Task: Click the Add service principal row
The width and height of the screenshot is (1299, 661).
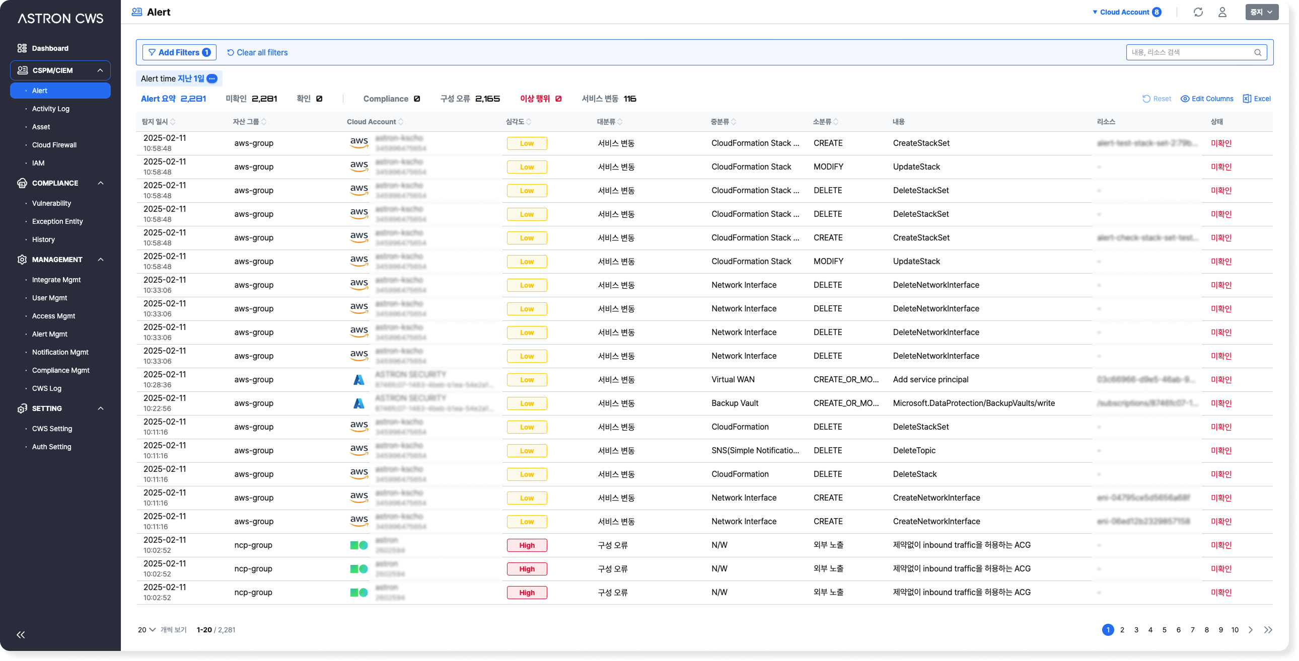Action: 704,380
